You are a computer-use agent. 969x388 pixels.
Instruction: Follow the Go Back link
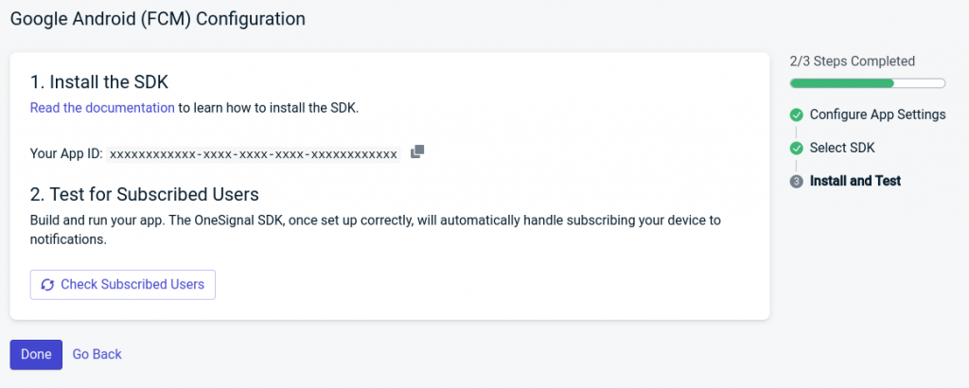pyautogui.click(x=97, y=354)
